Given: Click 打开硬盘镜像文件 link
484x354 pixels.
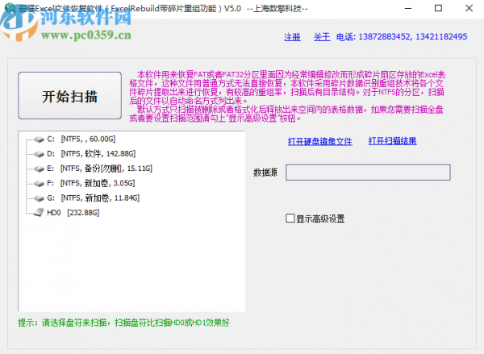Looking at the screenshot, I should click(x=319, y=141).
